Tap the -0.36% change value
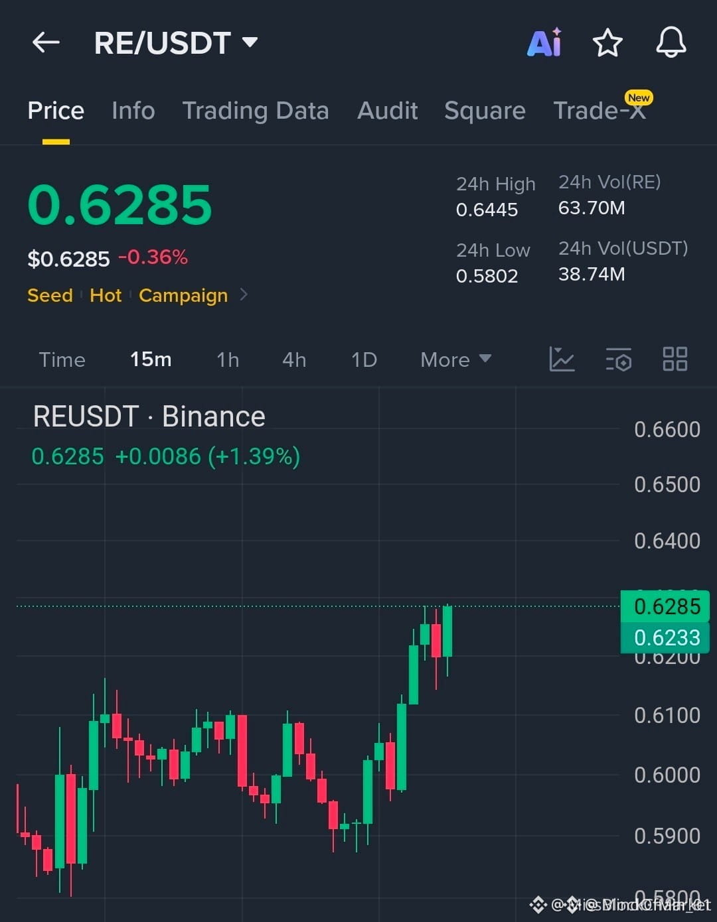 pos(153,257)
